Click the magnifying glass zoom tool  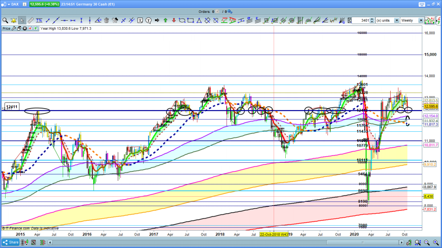[5, 20]
